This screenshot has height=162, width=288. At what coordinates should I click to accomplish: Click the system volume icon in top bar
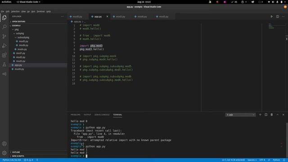(x=273, y=2)
